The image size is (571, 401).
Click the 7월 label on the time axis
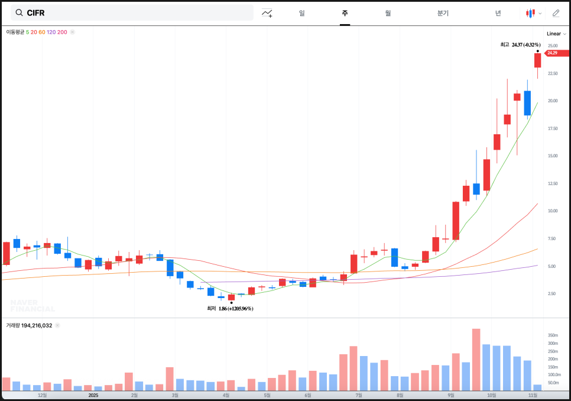pyautogui.click(x=359, y=395)
